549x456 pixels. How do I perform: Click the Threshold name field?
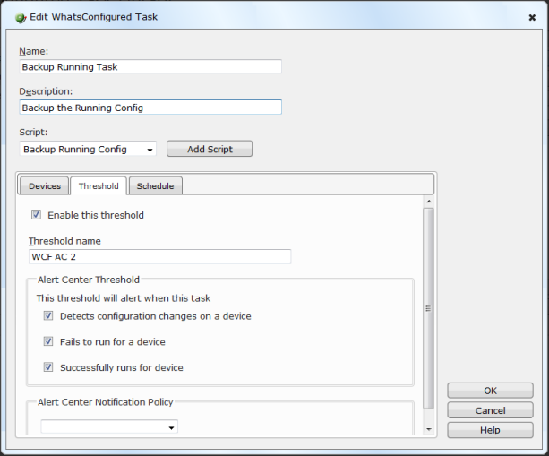159,257
